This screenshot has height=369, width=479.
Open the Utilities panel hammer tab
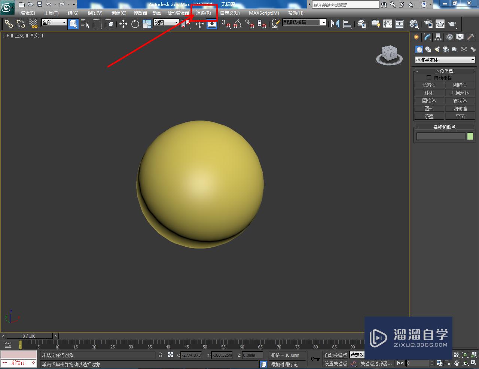pyautogui.click(x=470, y=37)
